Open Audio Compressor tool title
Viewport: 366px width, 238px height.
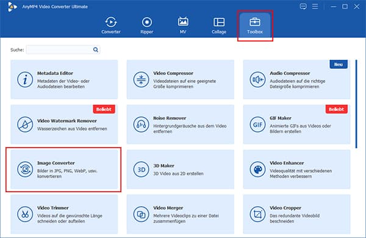[x=290, y=73]
